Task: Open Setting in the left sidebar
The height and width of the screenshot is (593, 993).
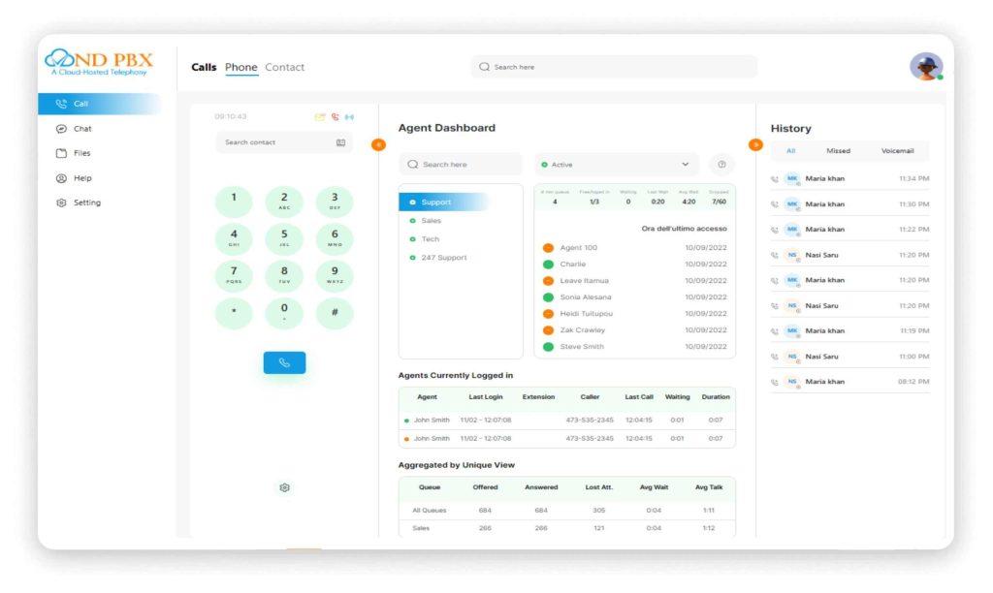Action: [86, 203]
